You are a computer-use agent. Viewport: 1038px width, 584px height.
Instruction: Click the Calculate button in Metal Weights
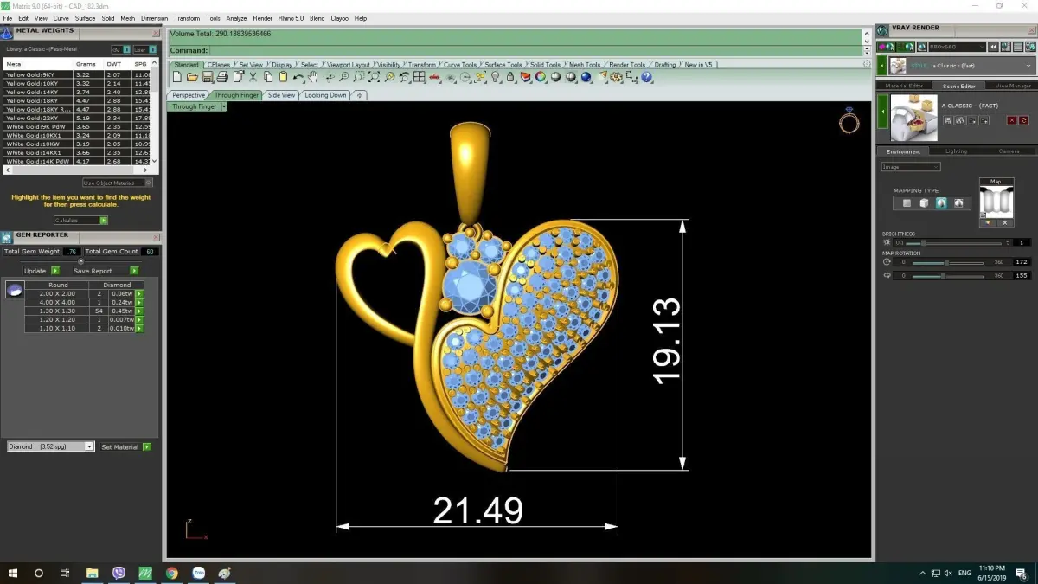pyautogui.click(x=80, y=221)
